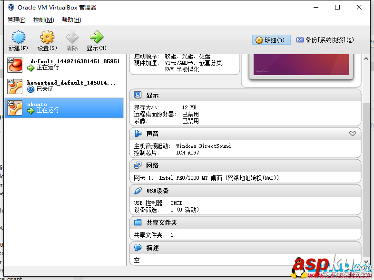Click the 空 description text
The width and height of the screenshot is (374, 280).
(x=137, y=260)
